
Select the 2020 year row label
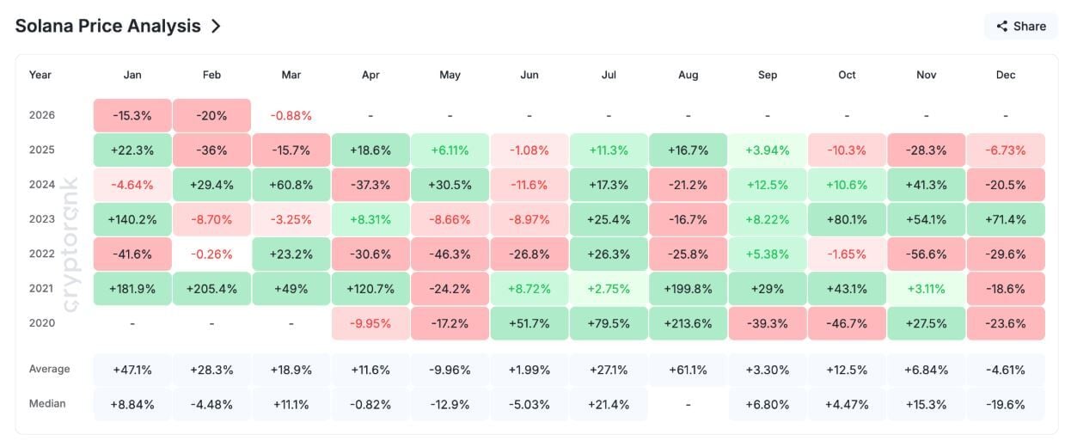tap(41, 323)
